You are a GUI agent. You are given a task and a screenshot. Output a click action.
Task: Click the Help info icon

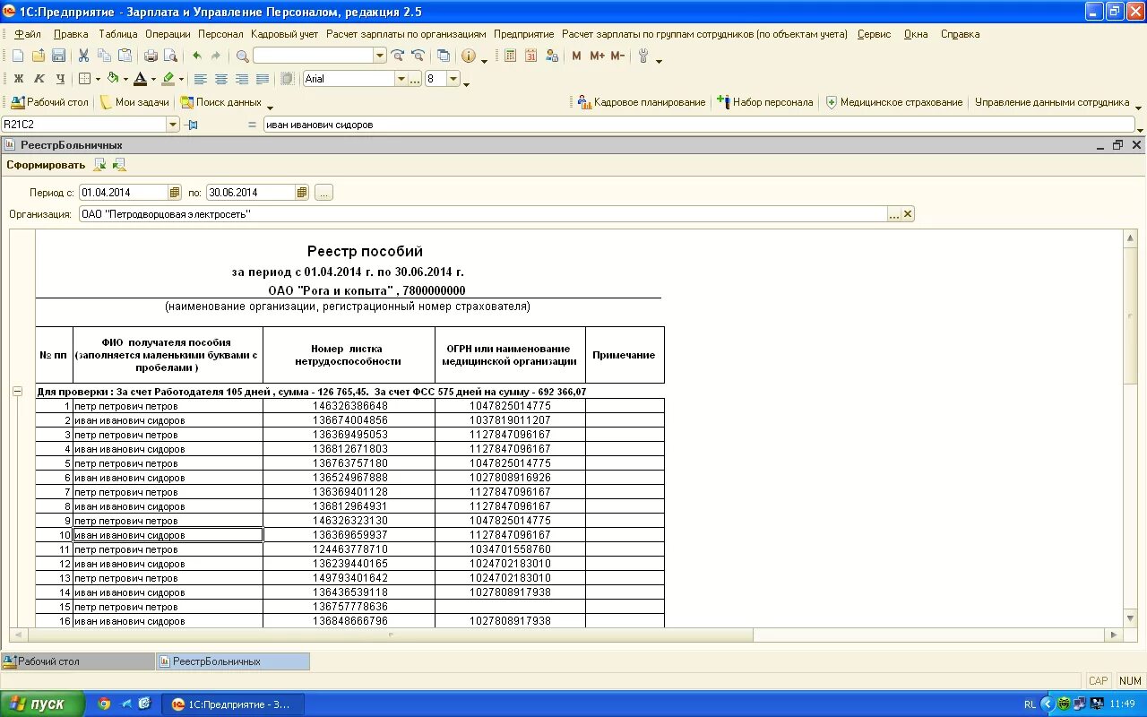tap(469, 56)
